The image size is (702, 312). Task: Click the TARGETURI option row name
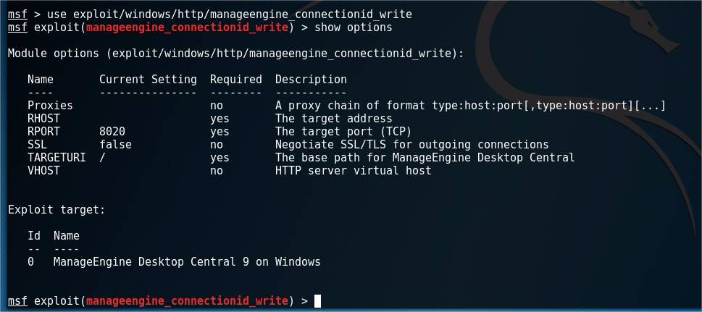tap(57, 158)
